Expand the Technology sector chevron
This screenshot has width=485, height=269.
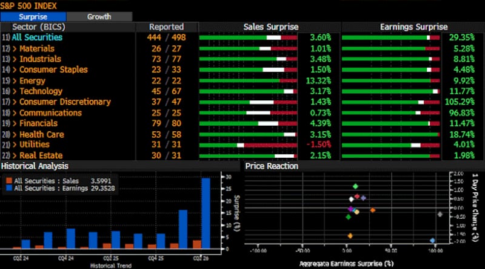[15, 91]
